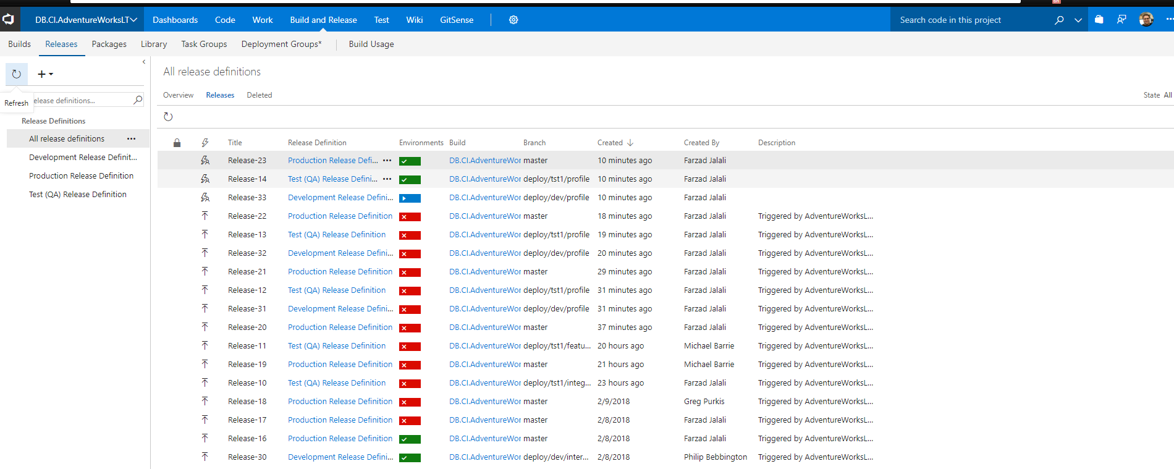1174x469 pixels.
Task: Open the marketplace shopping bag icon
Action: point(1099,20)
